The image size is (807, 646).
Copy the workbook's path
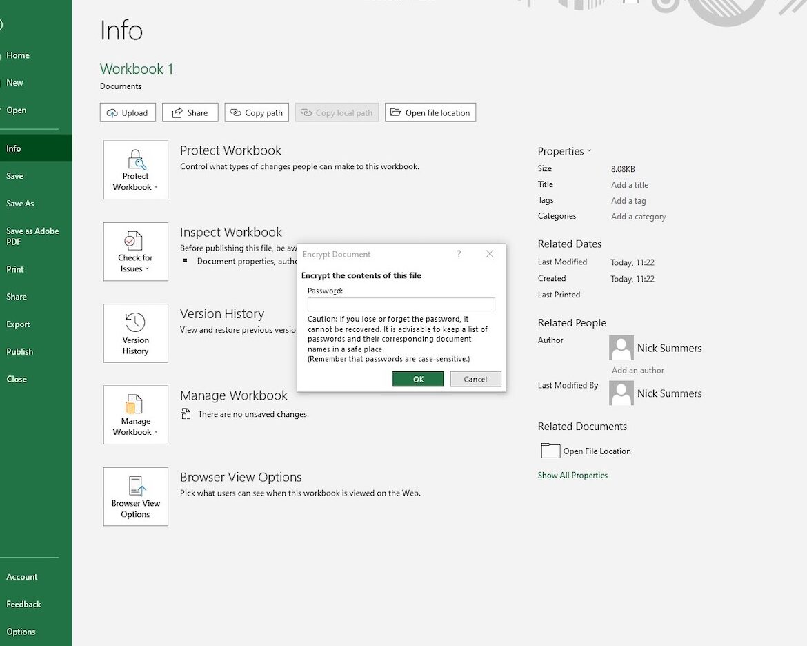[x=257, y=112]
